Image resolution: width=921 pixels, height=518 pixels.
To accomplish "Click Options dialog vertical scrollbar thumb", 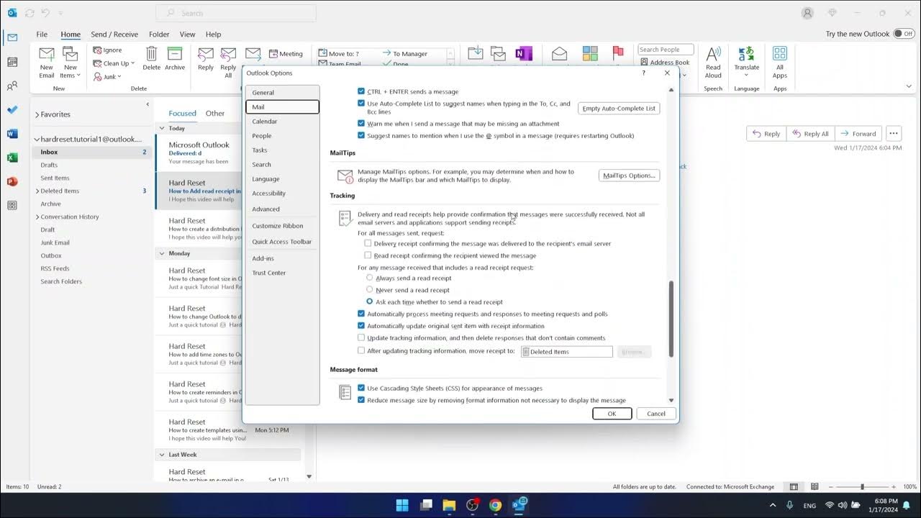I will pyautogui.click(x=671, y=319).
